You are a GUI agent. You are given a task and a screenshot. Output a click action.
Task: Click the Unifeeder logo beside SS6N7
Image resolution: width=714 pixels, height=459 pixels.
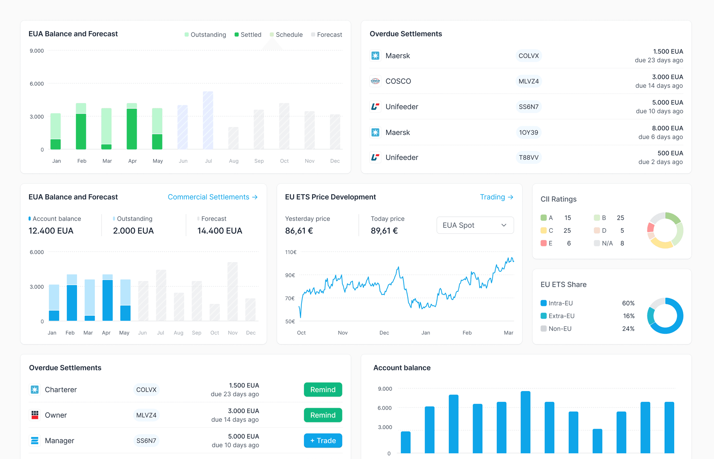tap(375, 107)
